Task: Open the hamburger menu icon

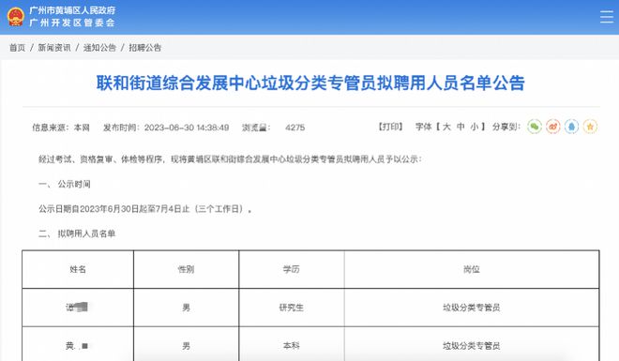Action: [x=607, y=17]
